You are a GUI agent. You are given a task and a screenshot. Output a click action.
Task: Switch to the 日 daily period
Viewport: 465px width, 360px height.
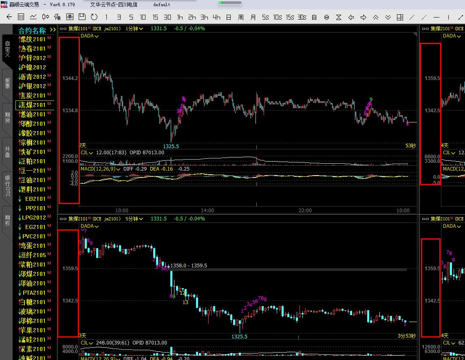coord(229,17)
